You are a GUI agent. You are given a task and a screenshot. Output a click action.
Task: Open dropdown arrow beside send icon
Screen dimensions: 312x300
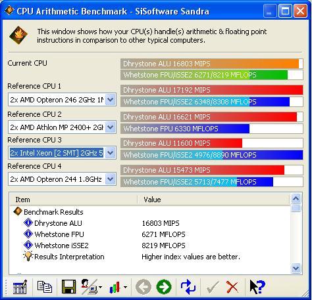point(100,287)
